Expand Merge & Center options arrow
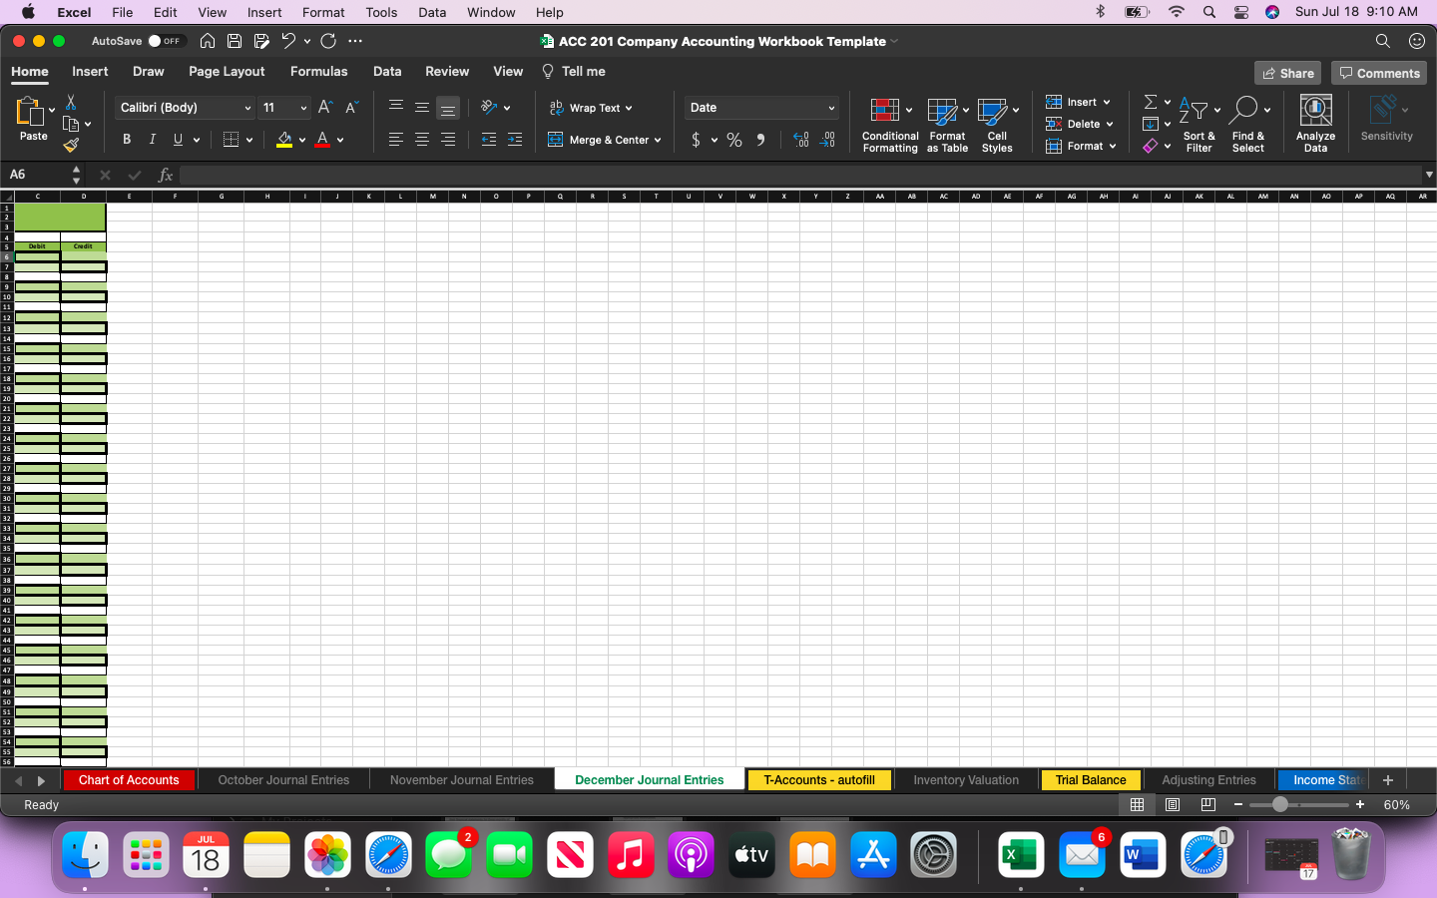The image size is (1437, 898). click(658, 141)
